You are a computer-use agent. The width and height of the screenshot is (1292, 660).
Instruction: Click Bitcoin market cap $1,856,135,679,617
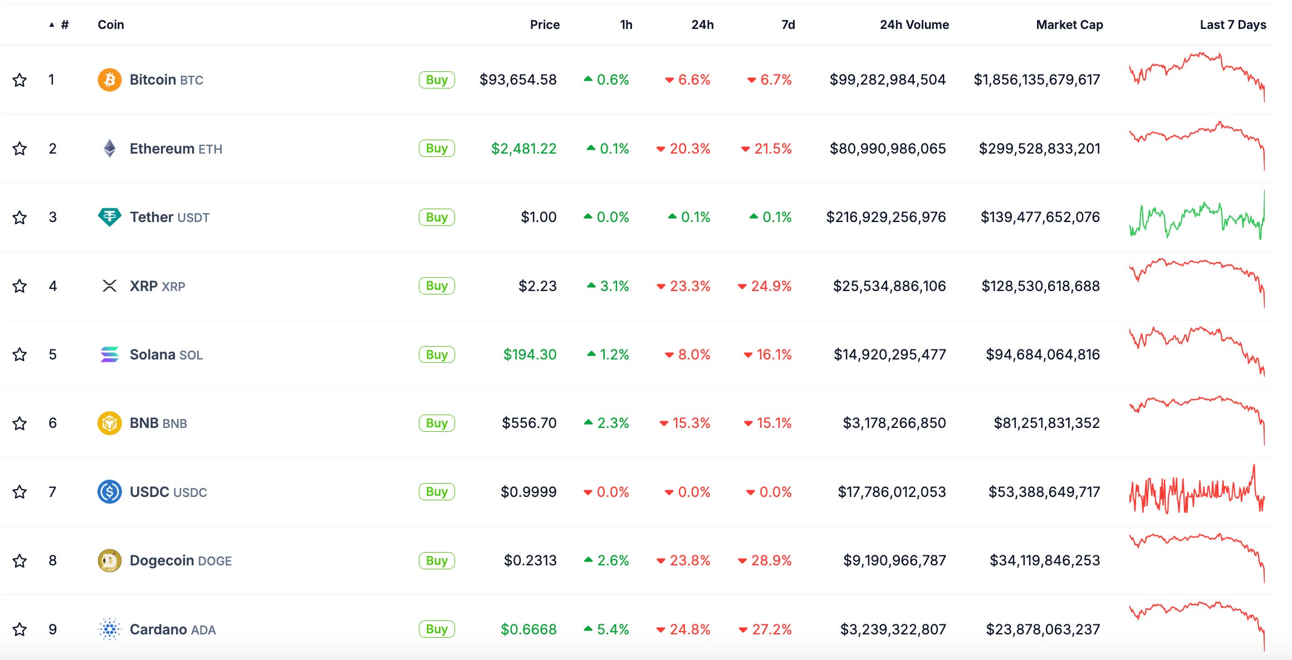tap(1037, 80)
